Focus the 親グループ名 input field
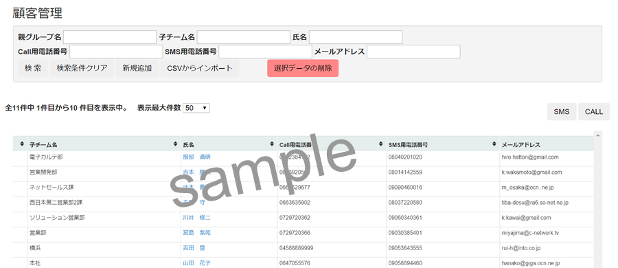The image size is (618, 268). (x=110, y=37)
